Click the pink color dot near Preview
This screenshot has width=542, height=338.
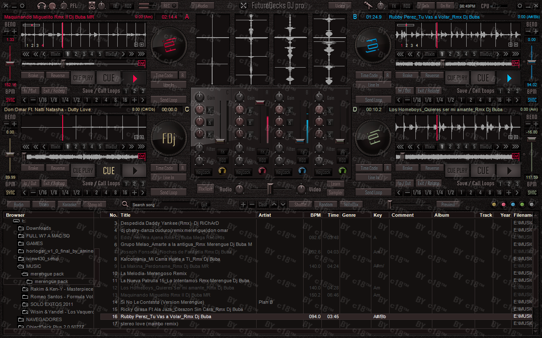[503, 204]
